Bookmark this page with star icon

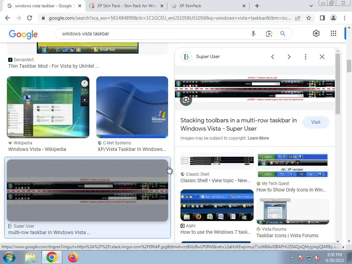(309, 18)
